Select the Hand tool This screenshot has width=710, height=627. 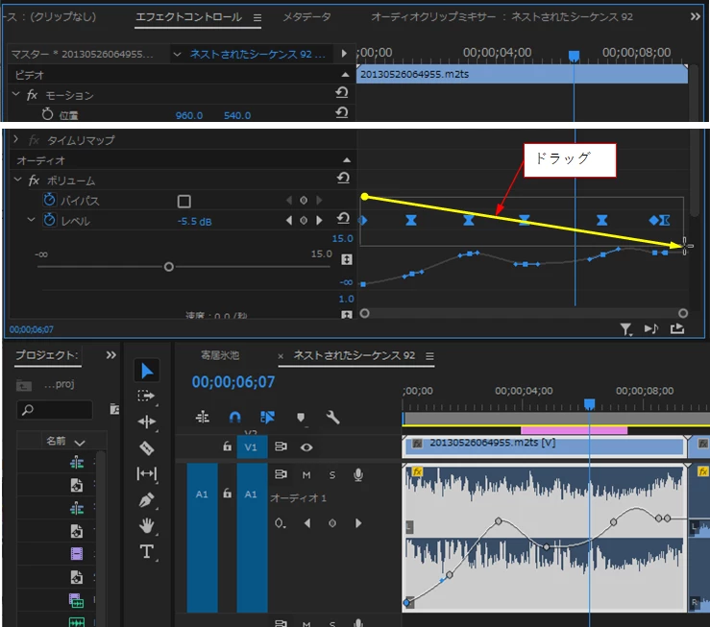pyautogui.click(x=146, y=525)
